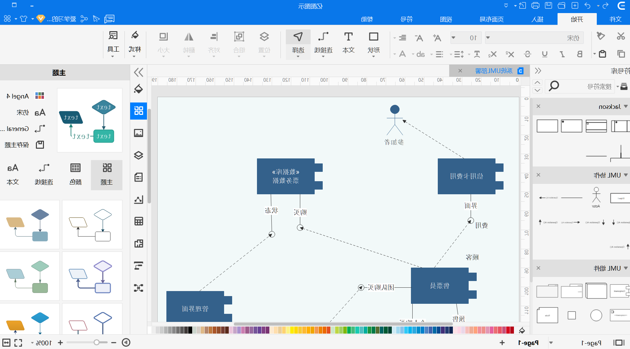630x349 pixels.
Task: Click 保存主题 (Save theme) button
Action: click(x=24, y=145)
